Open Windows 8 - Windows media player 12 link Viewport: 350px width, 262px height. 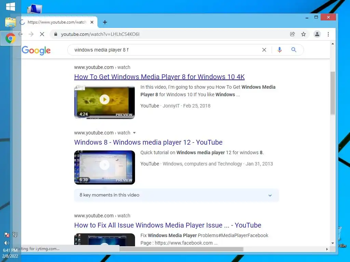pos(148,142)
